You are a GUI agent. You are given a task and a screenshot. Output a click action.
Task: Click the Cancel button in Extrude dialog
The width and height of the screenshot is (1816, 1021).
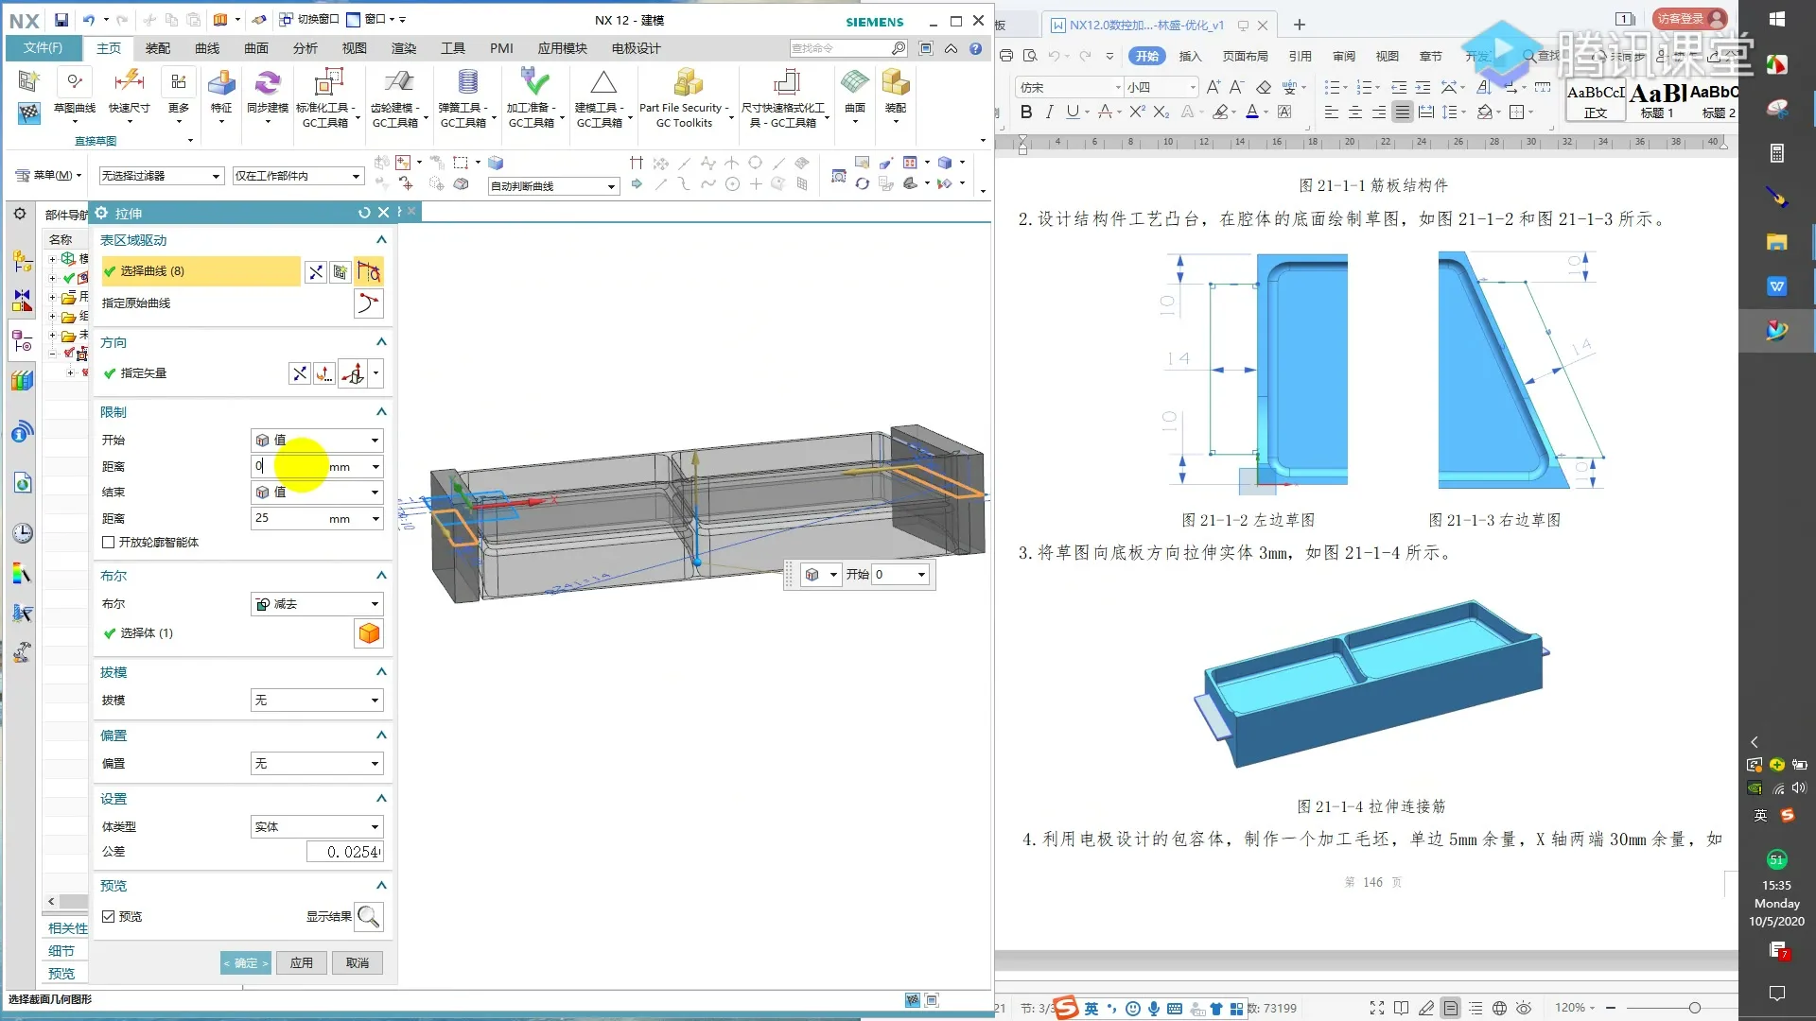[x=358, y=962]
